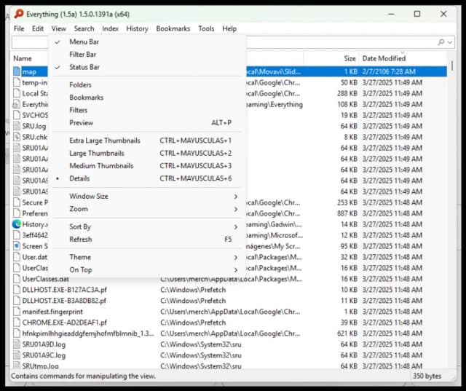Open the History menu

tap(137, 29)
